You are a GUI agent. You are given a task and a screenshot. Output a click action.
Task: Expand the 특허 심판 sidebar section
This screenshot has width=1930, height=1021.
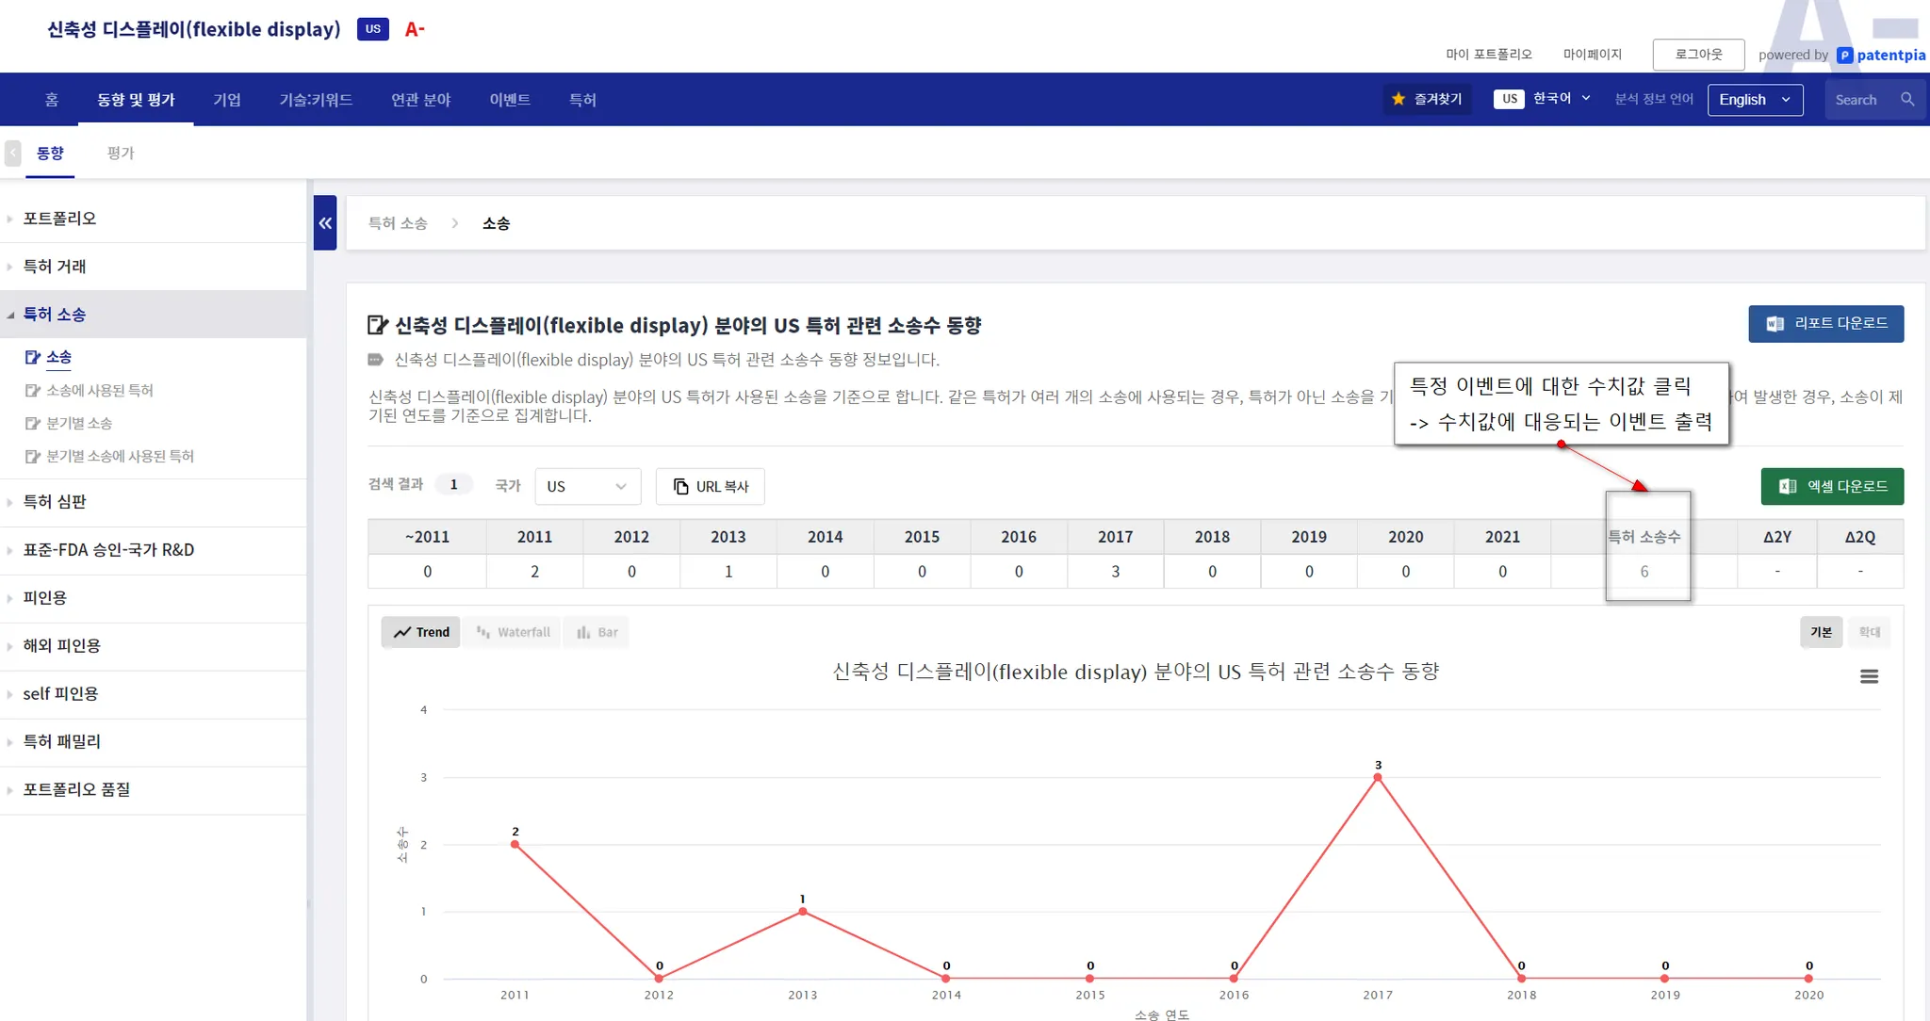[55, 502]
